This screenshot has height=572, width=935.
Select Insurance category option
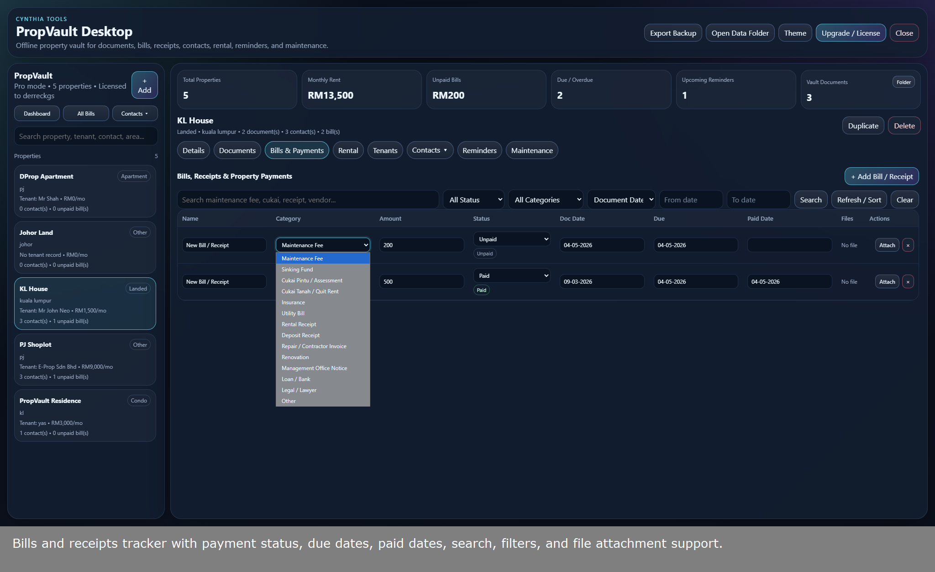click(x=323, y=302)
